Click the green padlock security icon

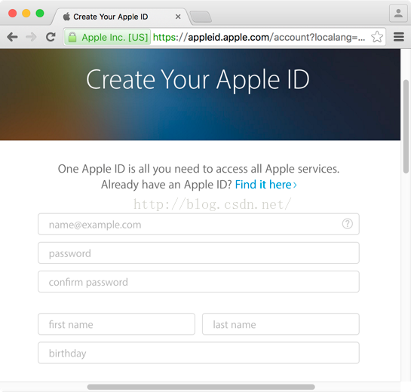(x=72, y=37)
